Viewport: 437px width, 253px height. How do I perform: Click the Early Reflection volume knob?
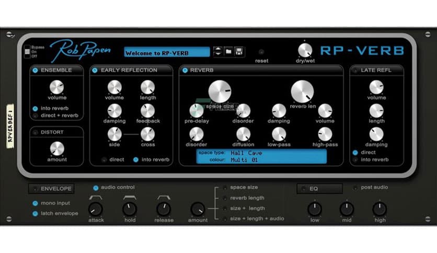[x=114, y=87]
